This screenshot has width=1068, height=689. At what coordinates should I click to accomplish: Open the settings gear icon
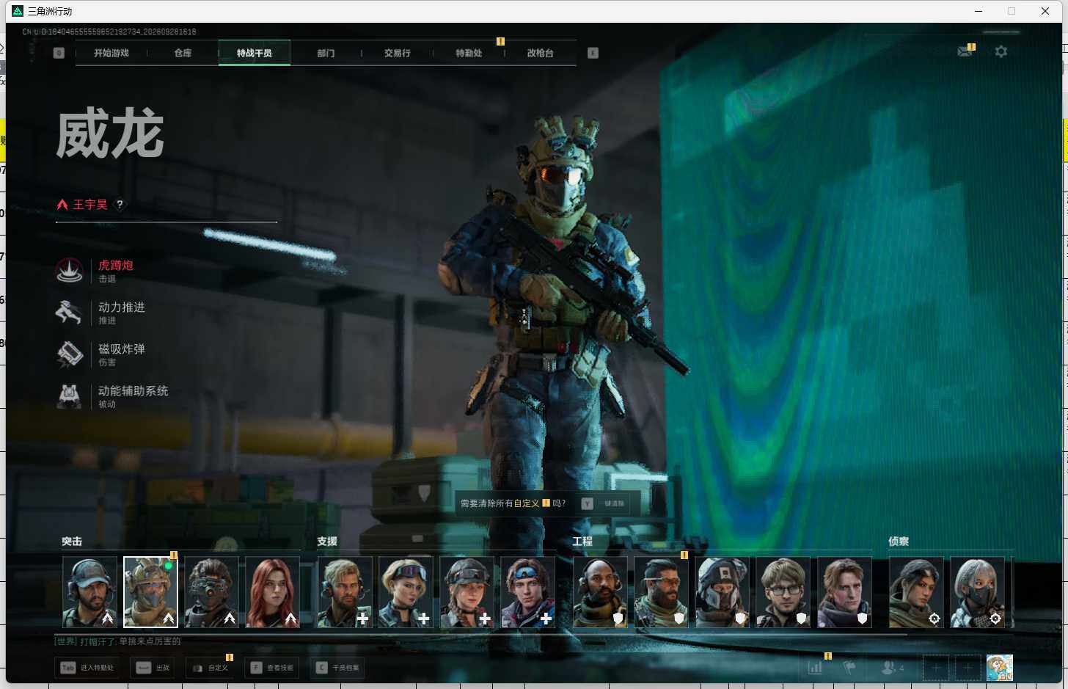tap(1001, 51)
